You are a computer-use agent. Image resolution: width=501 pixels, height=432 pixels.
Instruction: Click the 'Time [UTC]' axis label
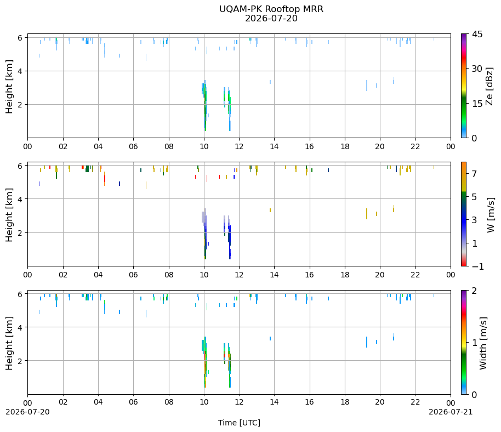pyautogui.click(x=239, y=423)
